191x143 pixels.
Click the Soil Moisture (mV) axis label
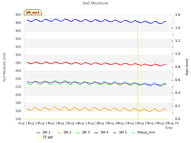click(4, 67)
